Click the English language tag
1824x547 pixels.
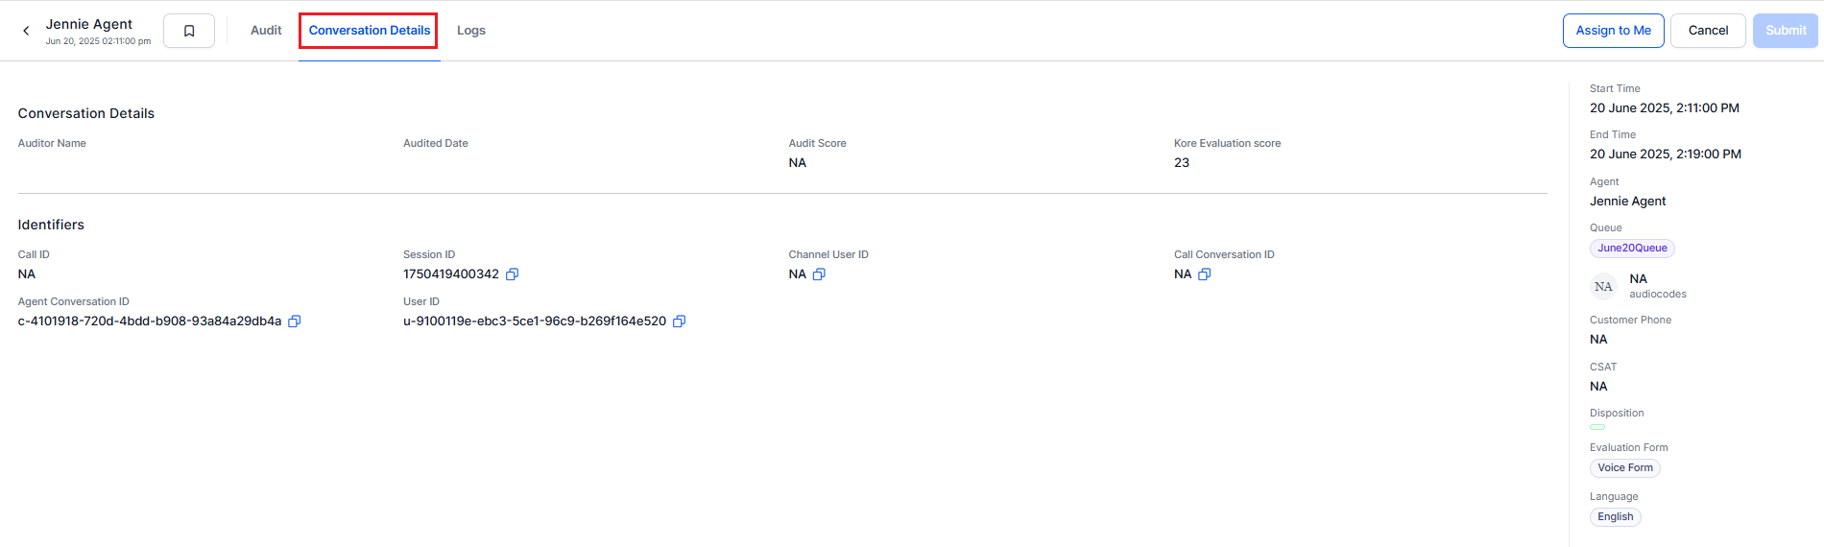coord(1616,517)
